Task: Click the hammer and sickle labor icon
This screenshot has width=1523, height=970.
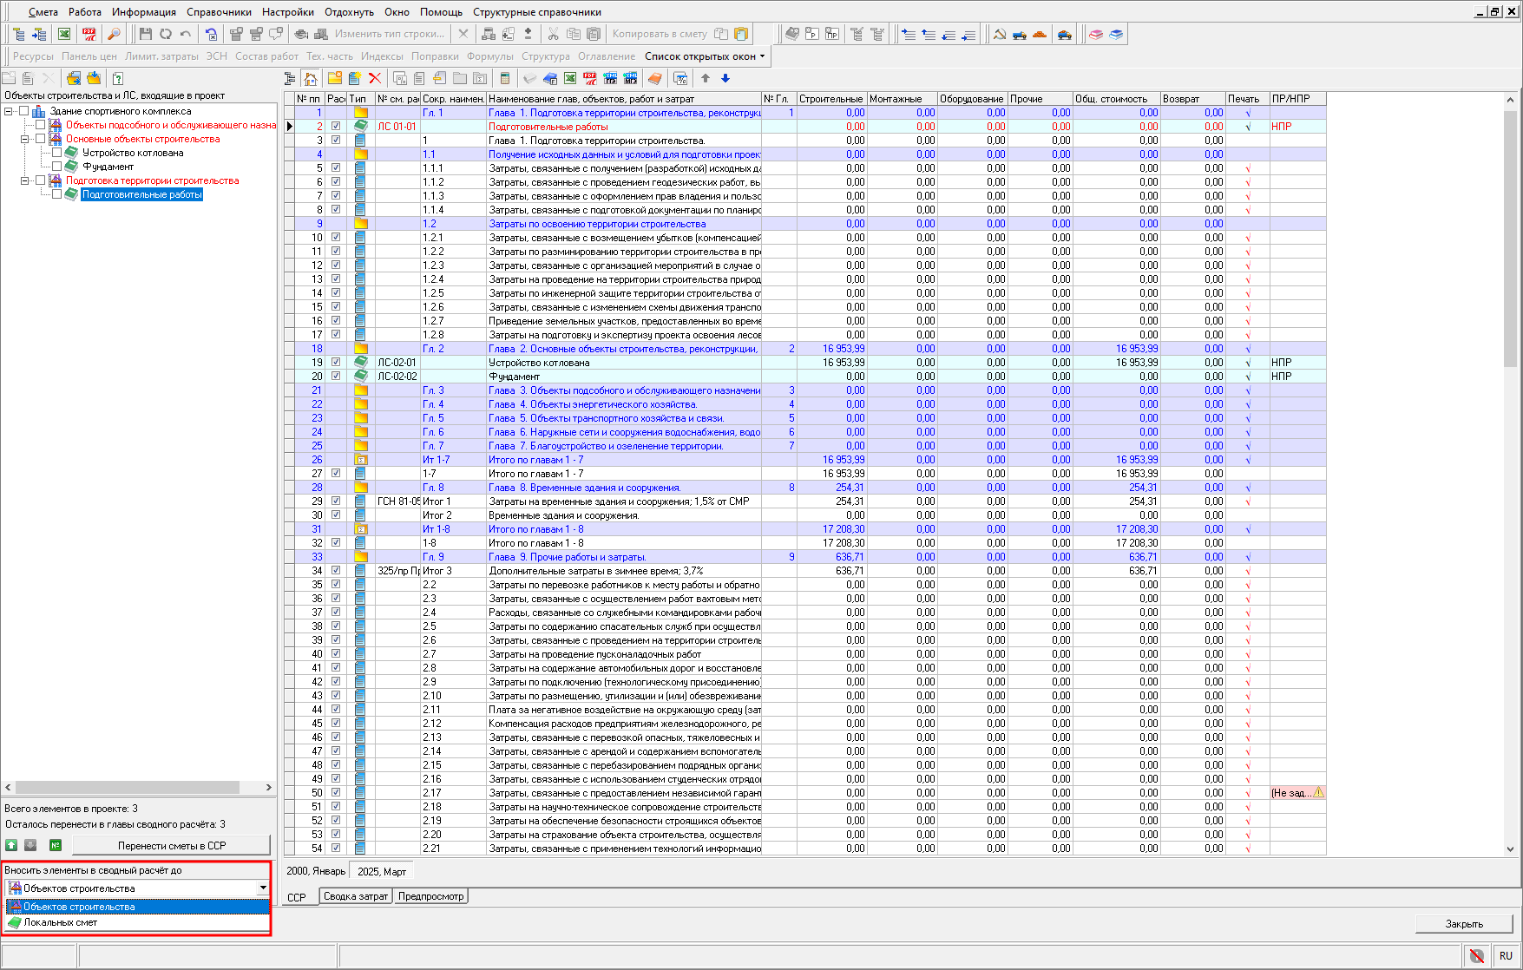Action: point(1000,34)
